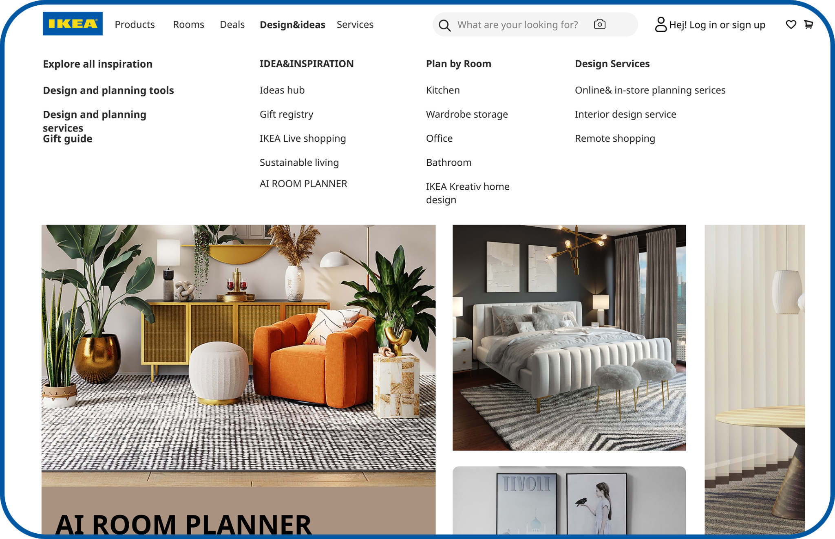This screenshot has height=539, width=835.
Task: Click the user profile icon
Action: point(660,24)
